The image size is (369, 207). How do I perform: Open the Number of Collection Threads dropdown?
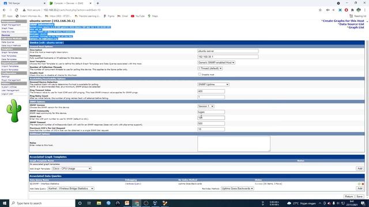point(210,68)
